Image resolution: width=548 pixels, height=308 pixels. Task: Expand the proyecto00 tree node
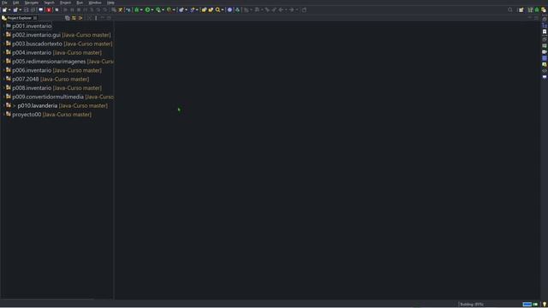point(3,115)
